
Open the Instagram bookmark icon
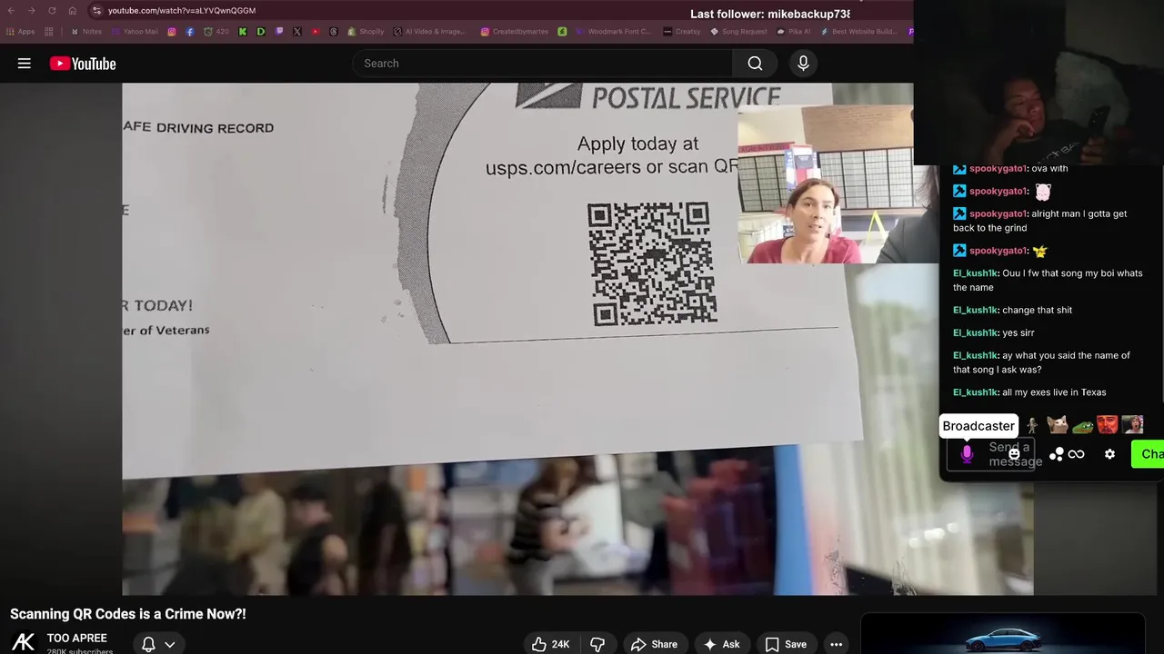pyautogui.click(x=172, y=32)
